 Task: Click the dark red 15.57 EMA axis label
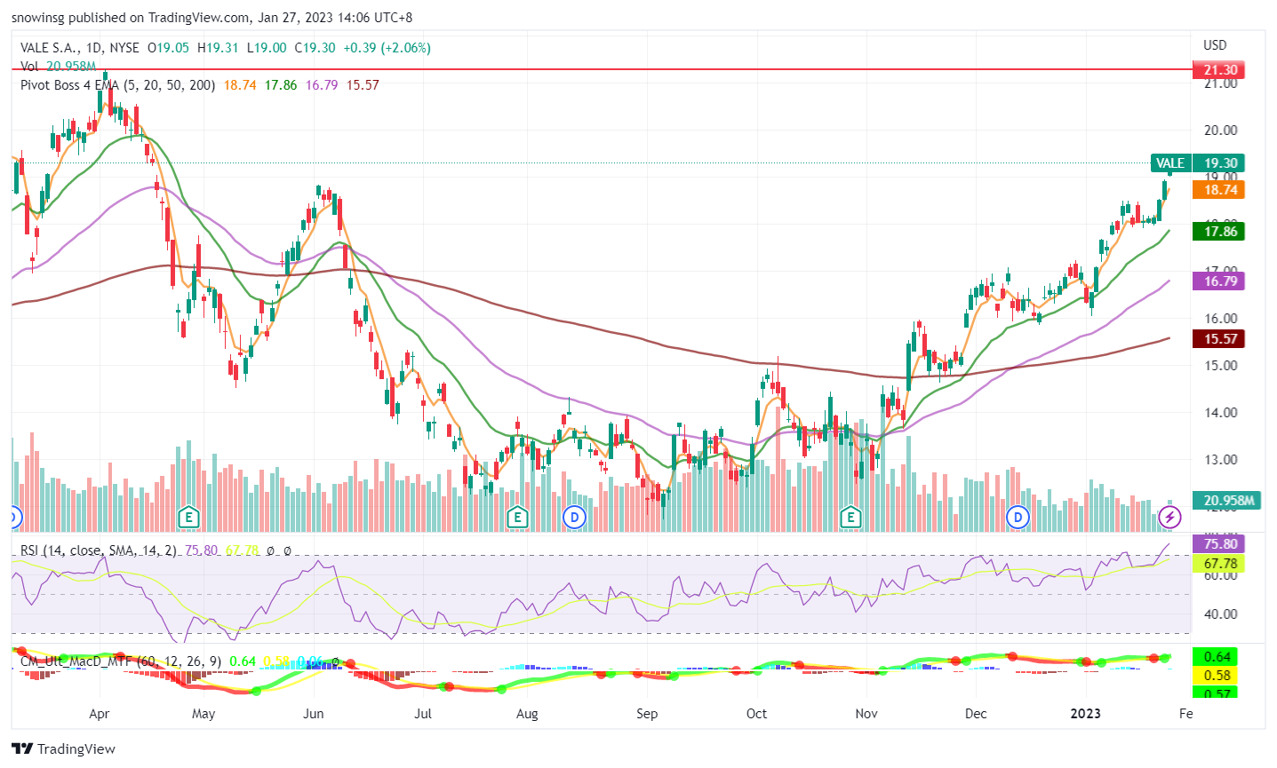1220,338
